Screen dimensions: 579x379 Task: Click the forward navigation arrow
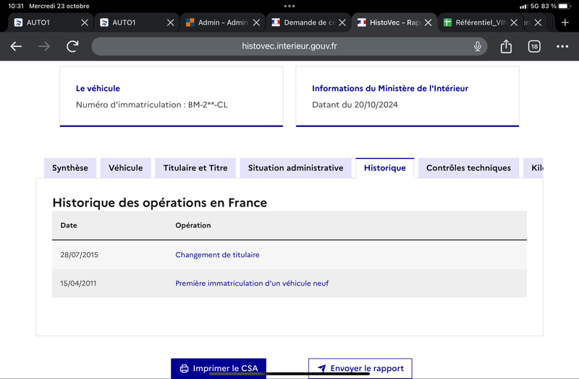coord(44,46)
